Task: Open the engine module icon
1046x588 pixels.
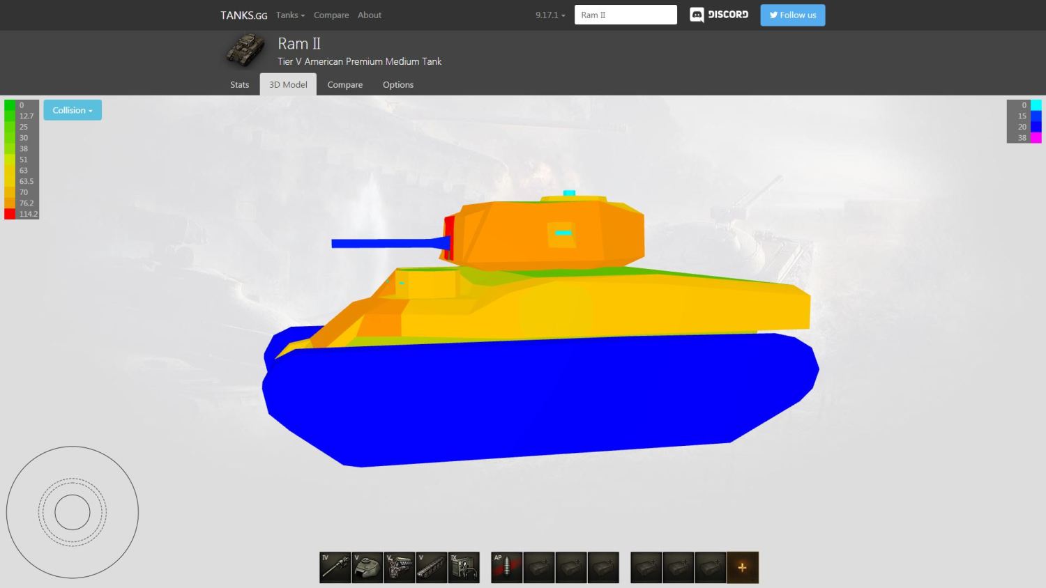Action: [x=400, y=568]
